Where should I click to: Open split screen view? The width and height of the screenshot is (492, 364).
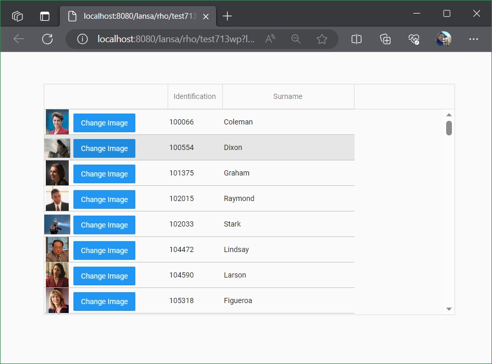click(x=357, y=39)
